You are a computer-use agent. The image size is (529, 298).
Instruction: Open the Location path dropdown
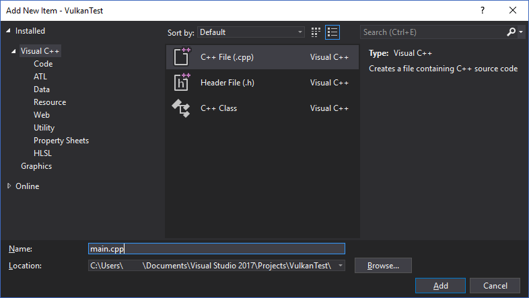click(339, 266)
